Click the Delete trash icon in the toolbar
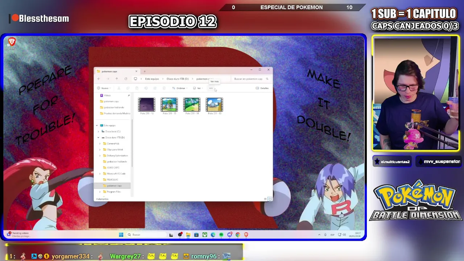 pos(164,88)
